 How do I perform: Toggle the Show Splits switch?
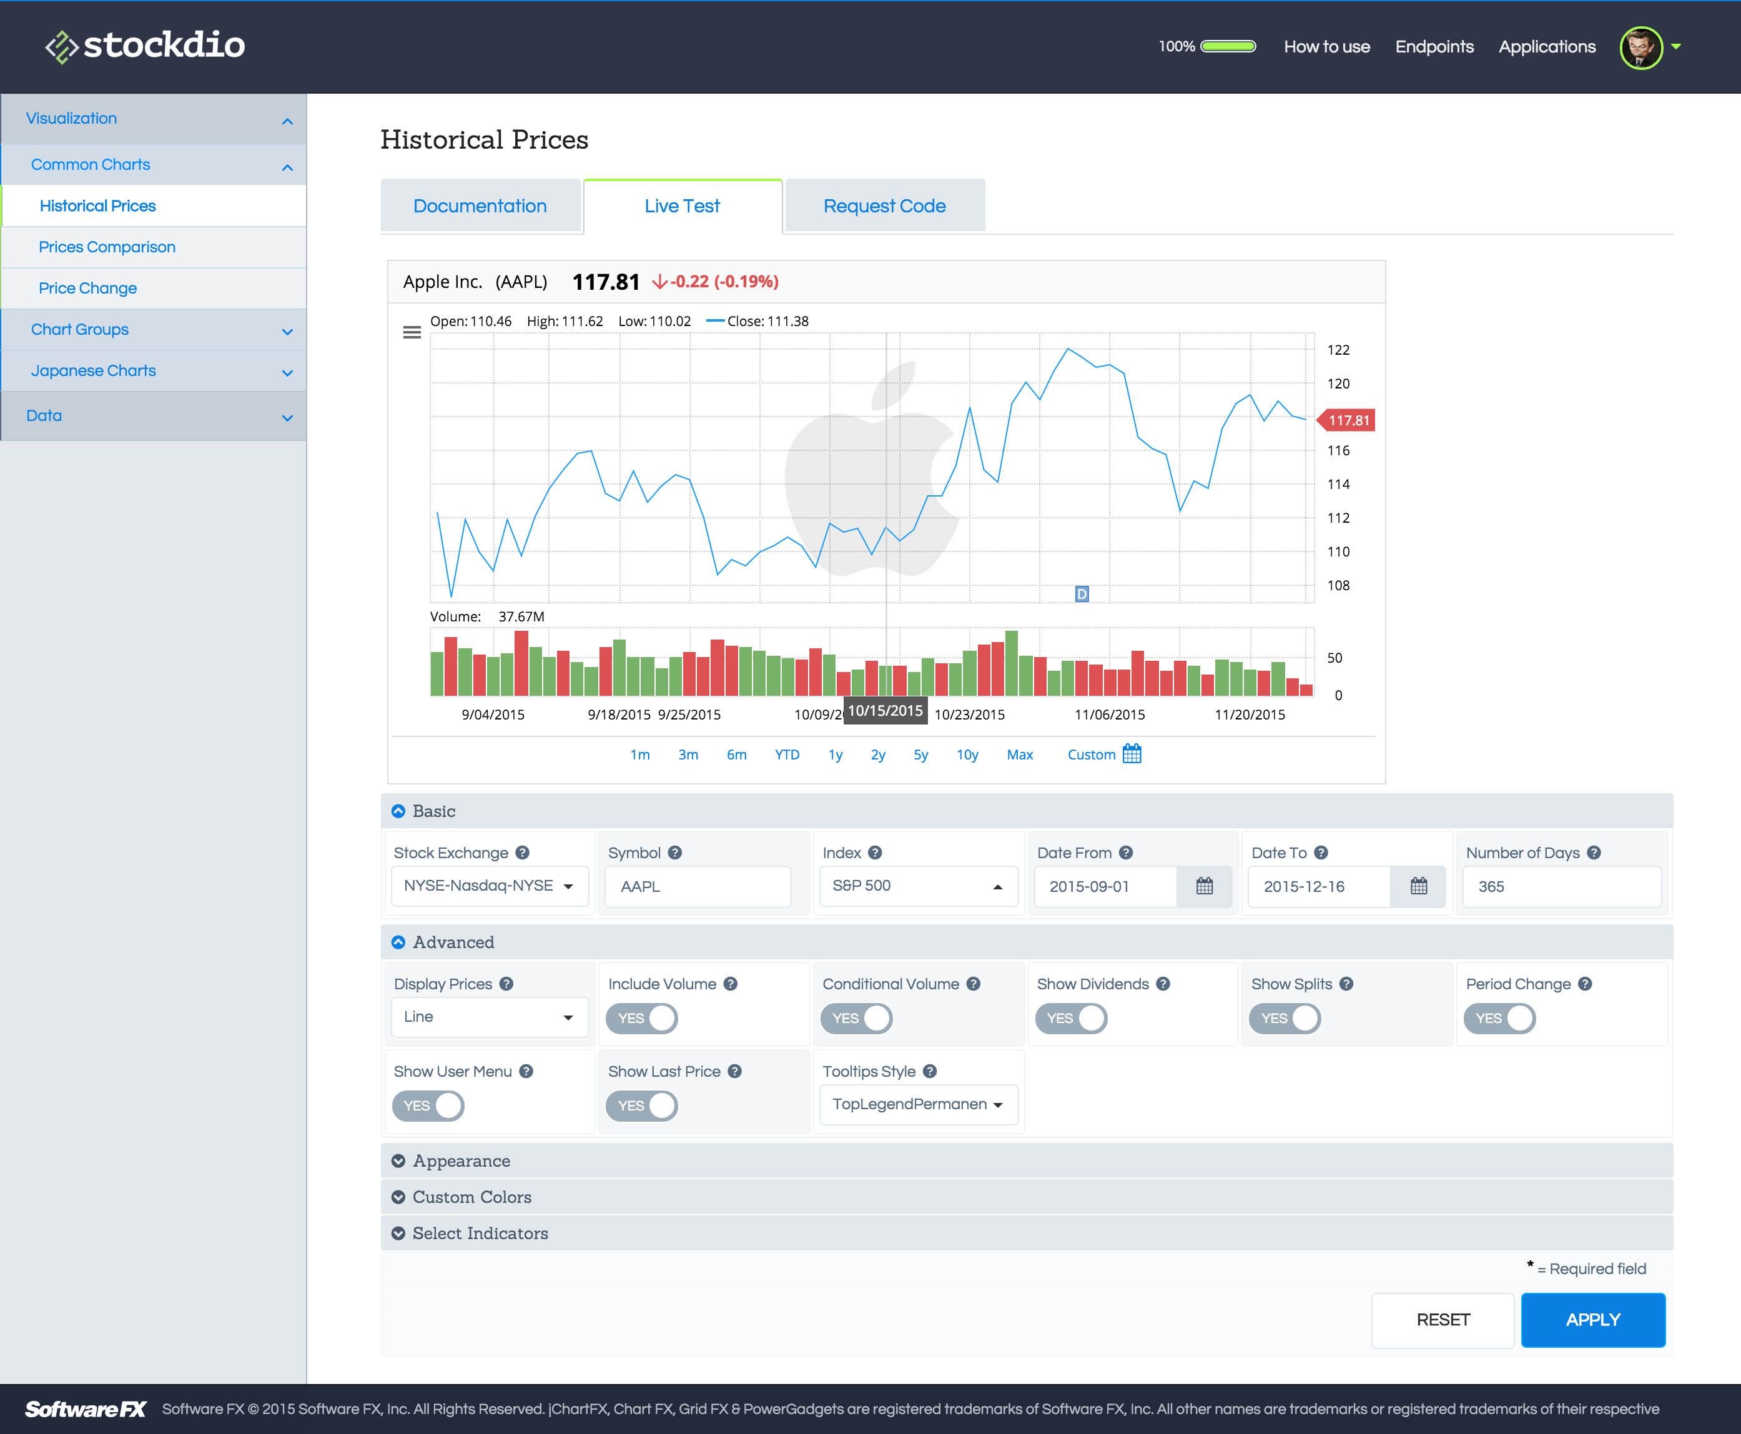(x=1285, y=1019)
